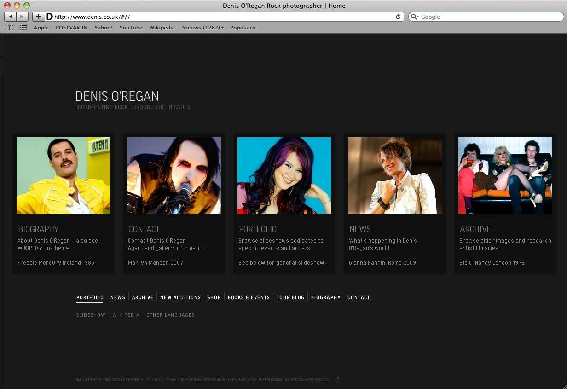Viewport: 567px width, 389px height.
Task: Open the Apple bookmark
Action: 41,28
